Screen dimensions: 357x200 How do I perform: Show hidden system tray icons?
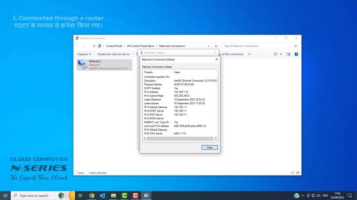click(x=302, y=196)
